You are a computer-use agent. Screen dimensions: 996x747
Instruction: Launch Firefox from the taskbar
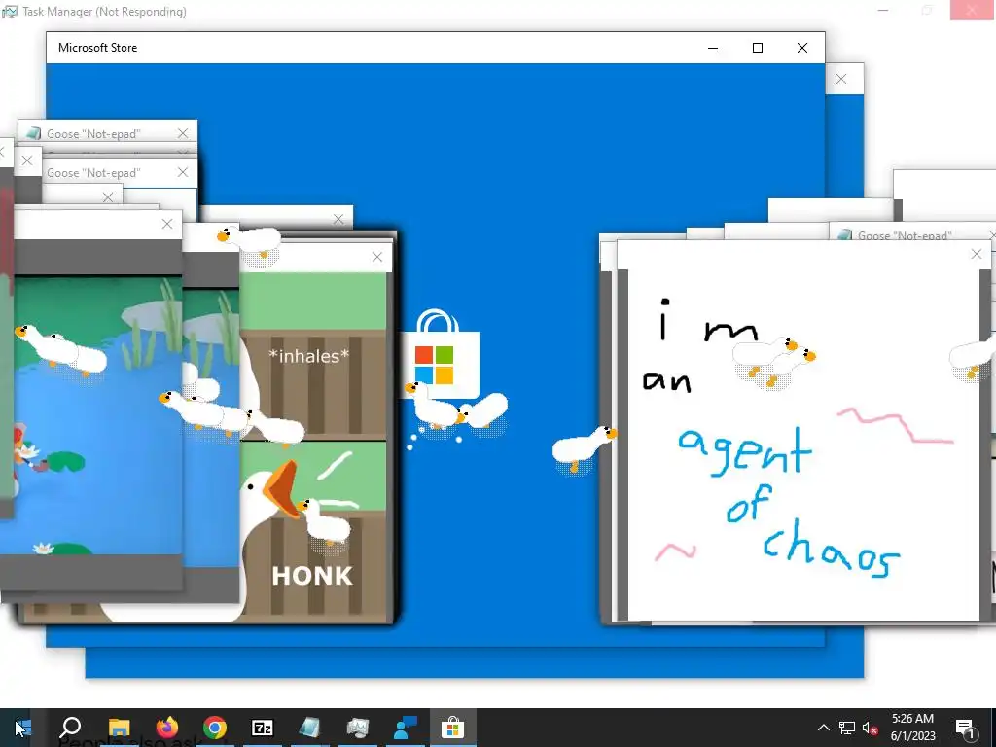tap(167, 728)
